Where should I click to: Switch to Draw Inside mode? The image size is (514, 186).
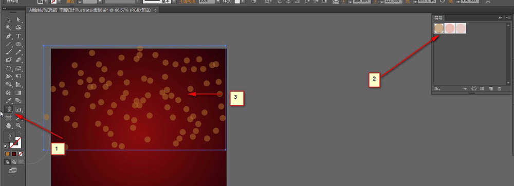21,162
